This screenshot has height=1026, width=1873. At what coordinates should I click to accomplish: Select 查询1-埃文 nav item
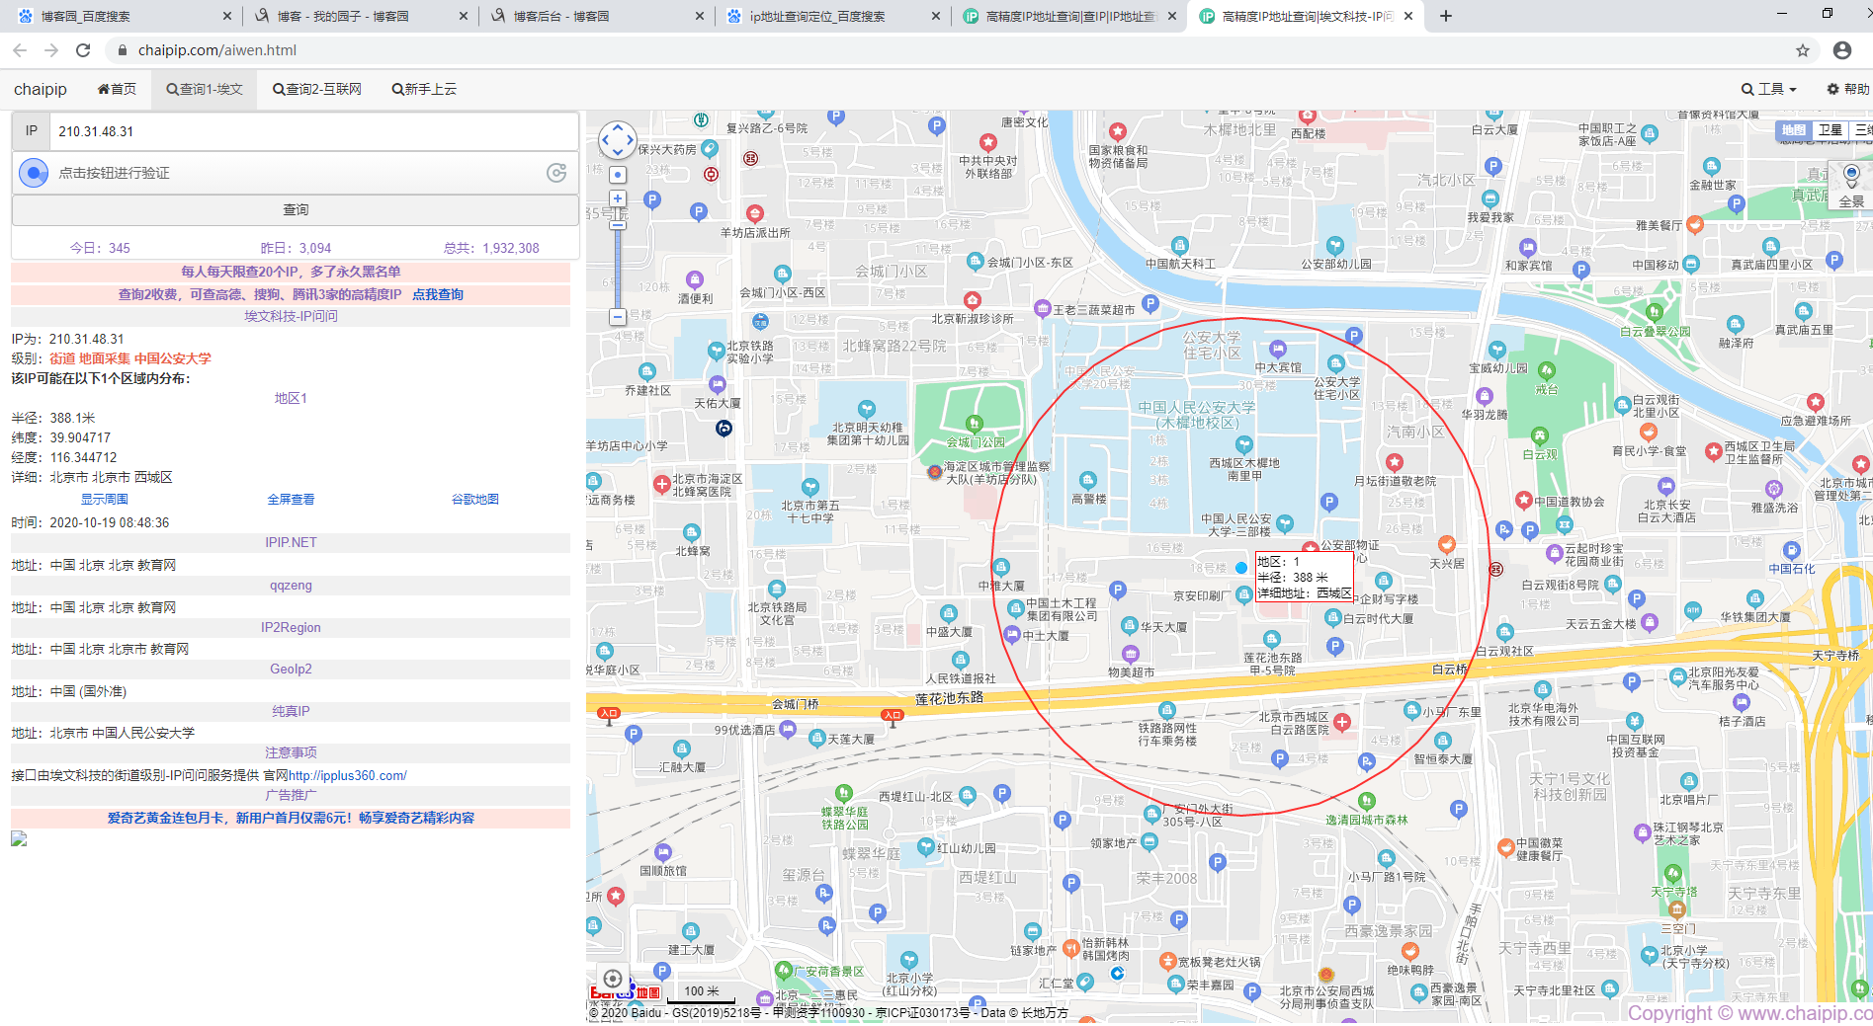(205, 89)
